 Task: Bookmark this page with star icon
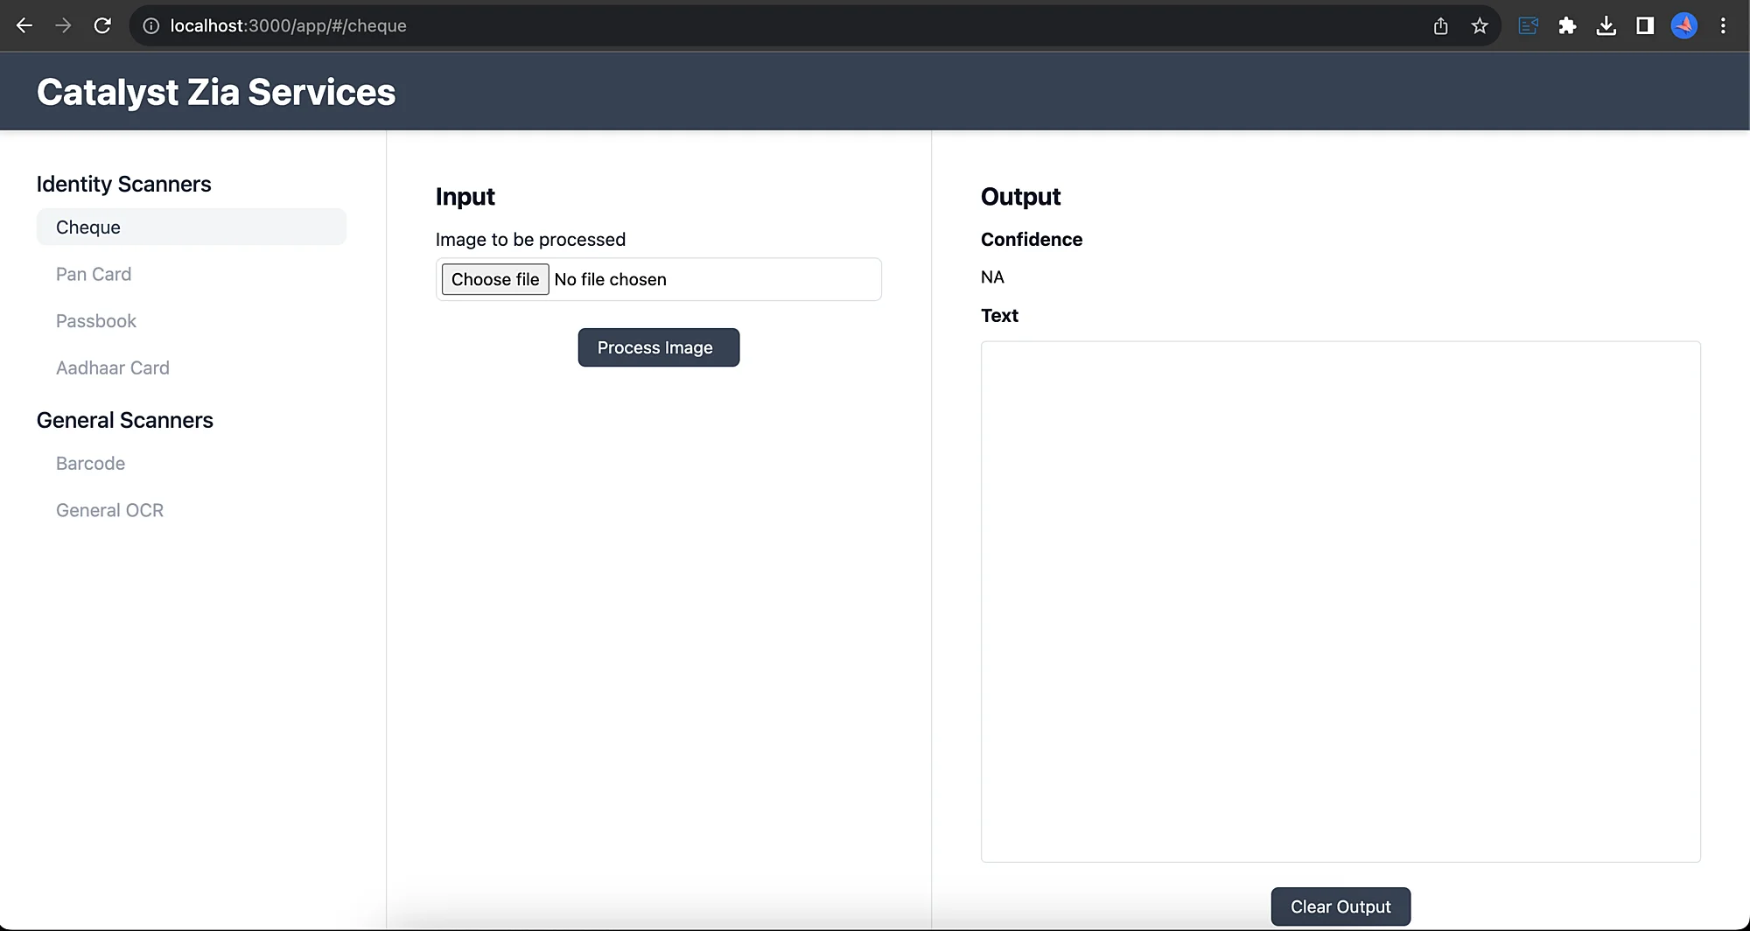click(1480, 26)
